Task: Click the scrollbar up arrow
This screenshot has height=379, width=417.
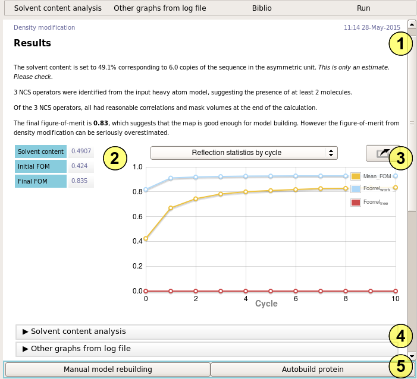Action: [411, 24]
